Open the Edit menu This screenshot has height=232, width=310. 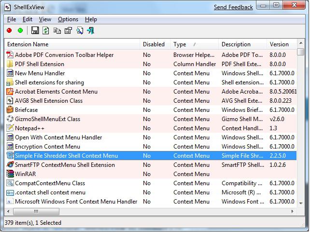(28, 19)
